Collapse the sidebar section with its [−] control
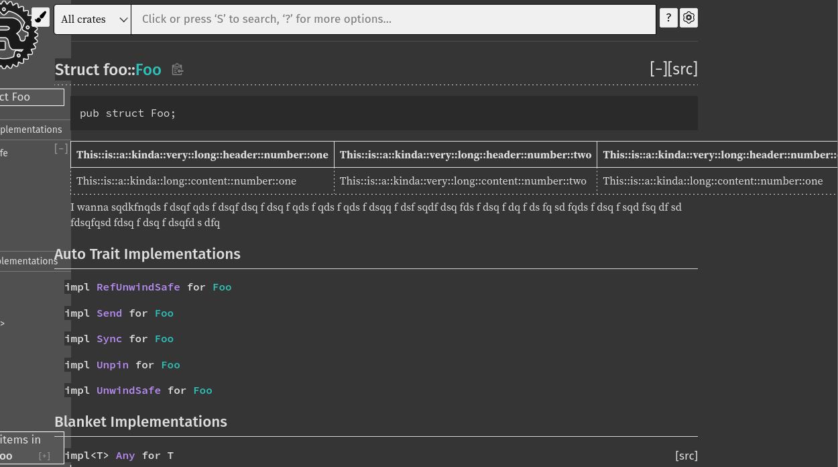This screenshot has height=467, width=838. click(60, 148)
